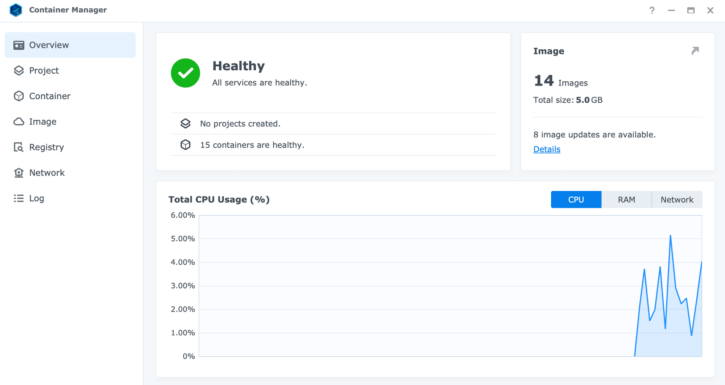Click the 'Total CPU Usage (%)' title
This screenshot has width=725, height=385.
pyautogui.click(x=219, y=199)
